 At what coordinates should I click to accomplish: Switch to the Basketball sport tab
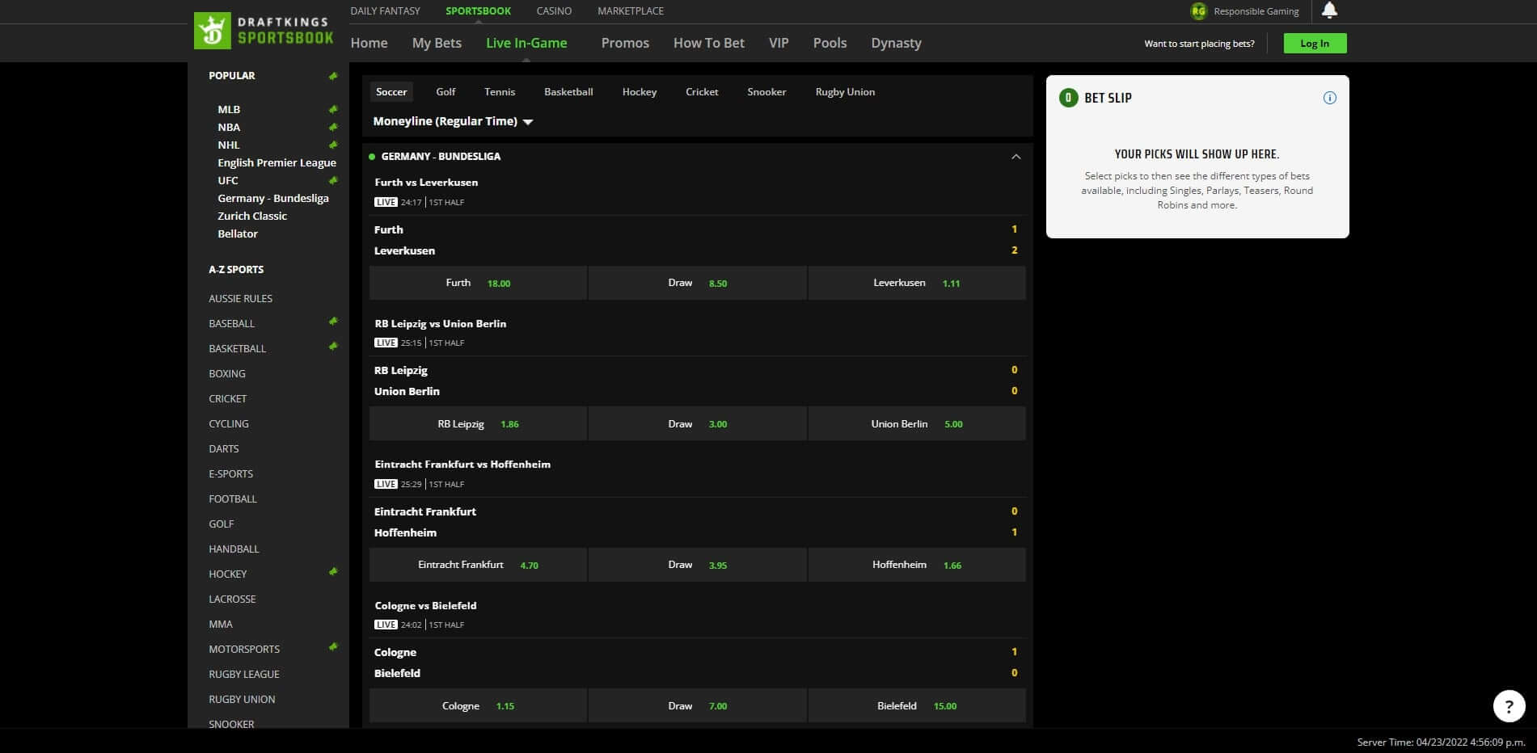point(568,91)
